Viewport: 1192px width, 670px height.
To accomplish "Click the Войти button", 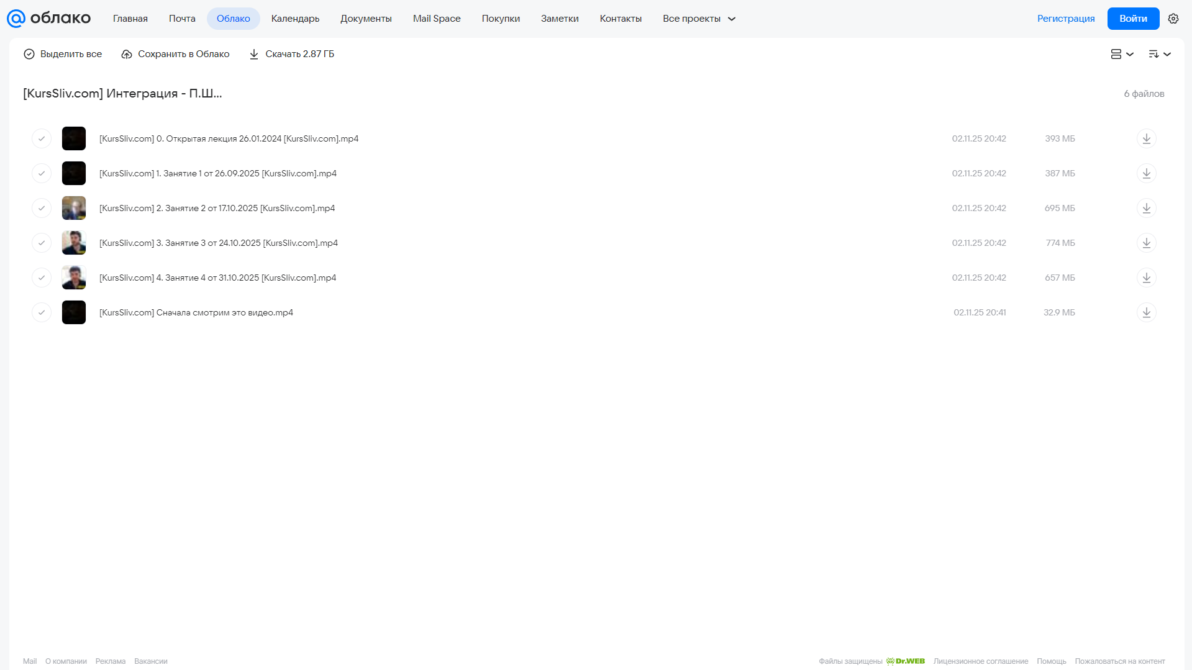I will tap(1133, 19).
